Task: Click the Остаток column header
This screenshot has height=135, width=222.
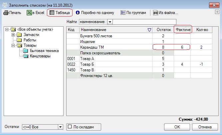Action: click(x=163, y=30)
